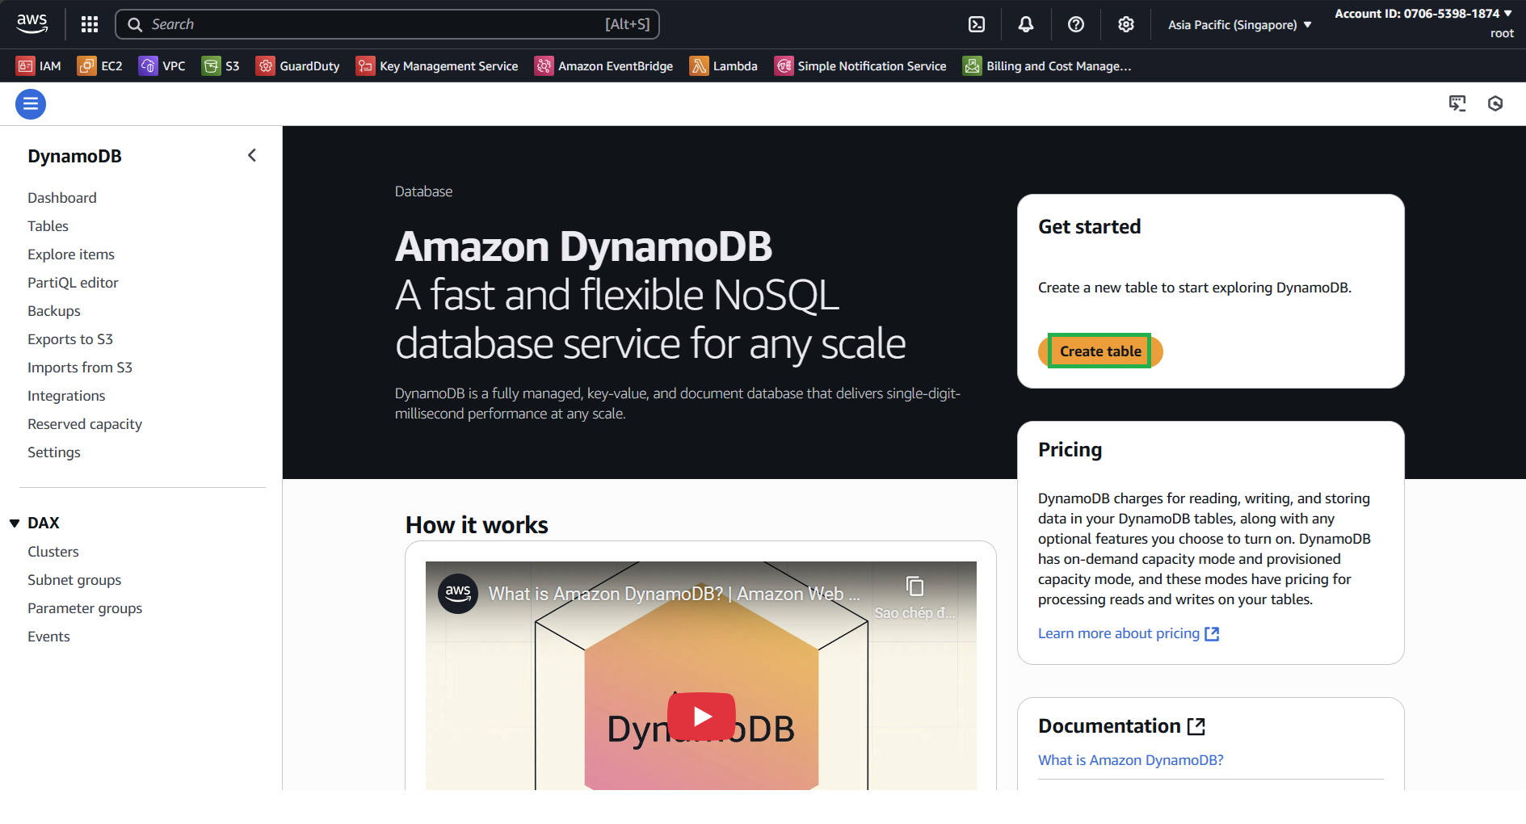1526x824 pixels.
Task: Open IAM from the favorites bar
Action: tap(39, 66)
